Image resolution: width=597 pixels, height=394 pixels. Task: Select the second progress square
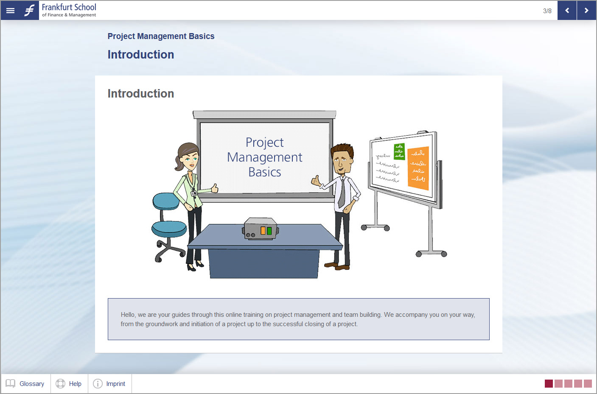pyautogui.click(x=558, y=383)
